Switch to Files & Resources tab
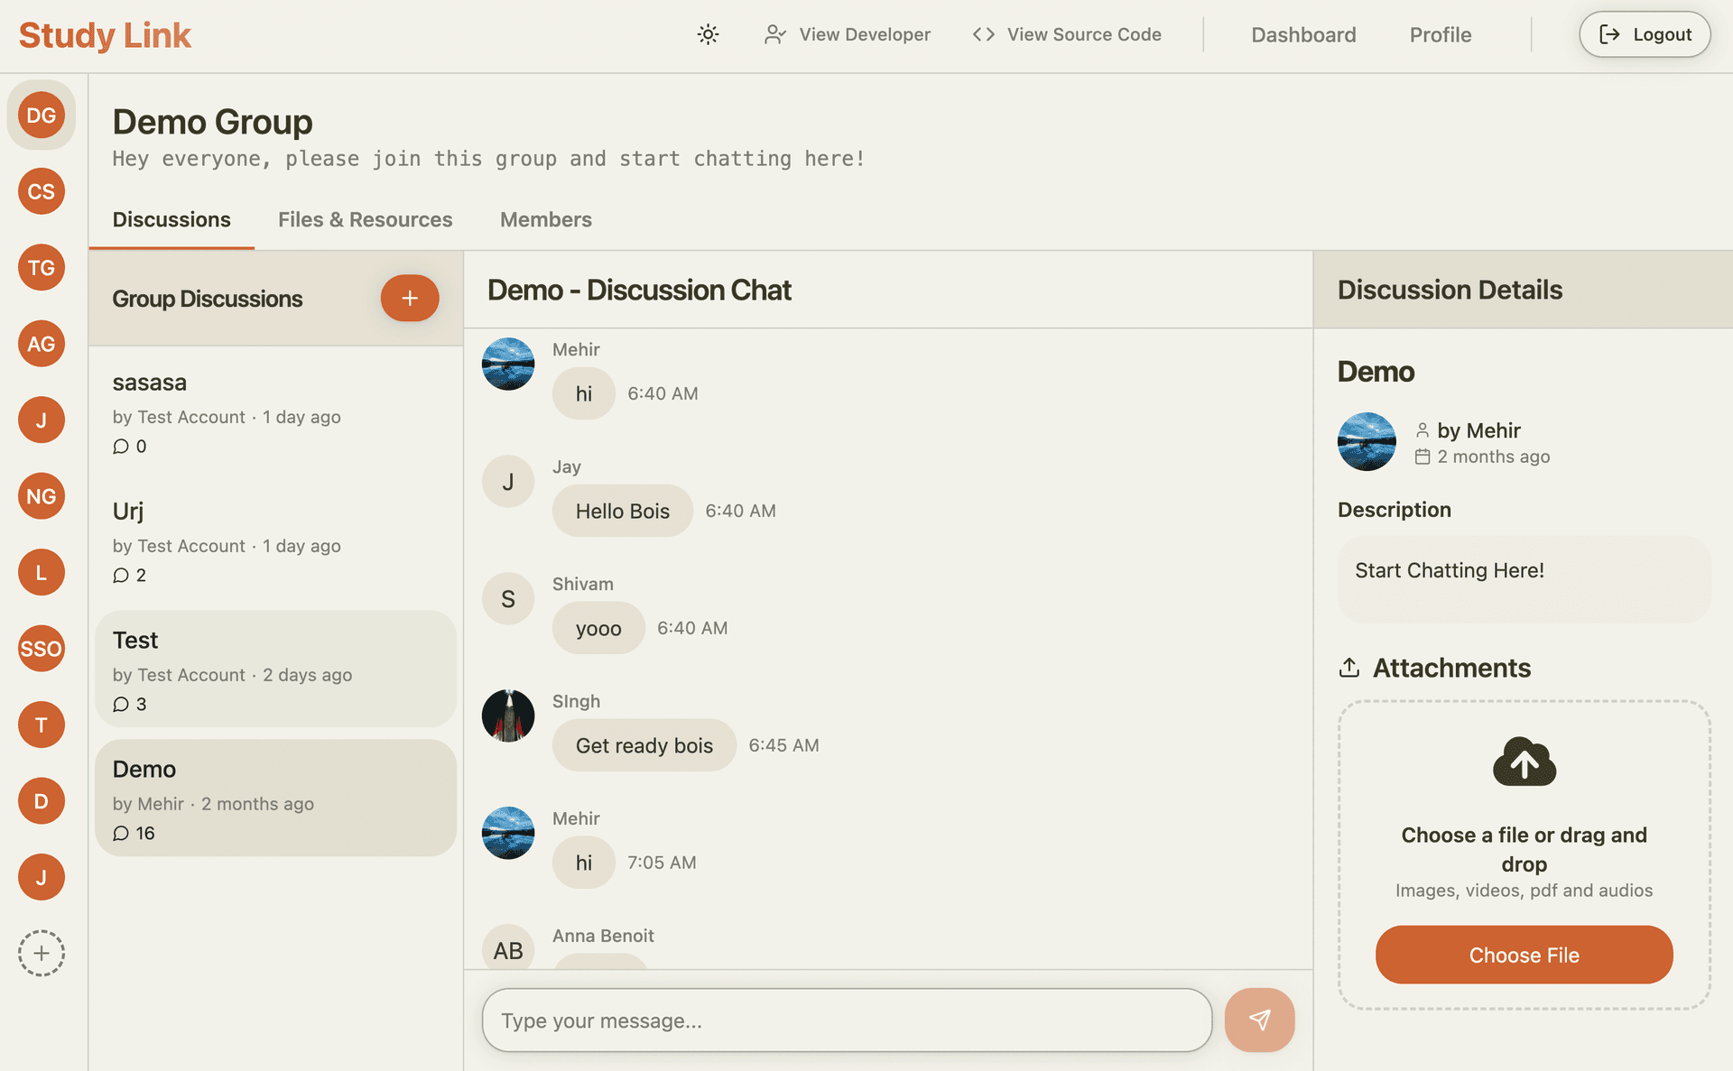The height and width of the screenshot is (1071, 1733). coord(365,219)
